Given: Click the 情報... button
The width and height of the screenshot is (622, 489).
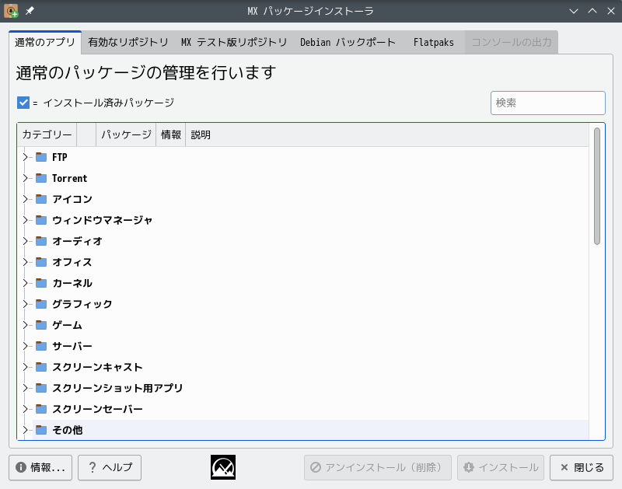Looking at the screenshot, I should 40,467.
